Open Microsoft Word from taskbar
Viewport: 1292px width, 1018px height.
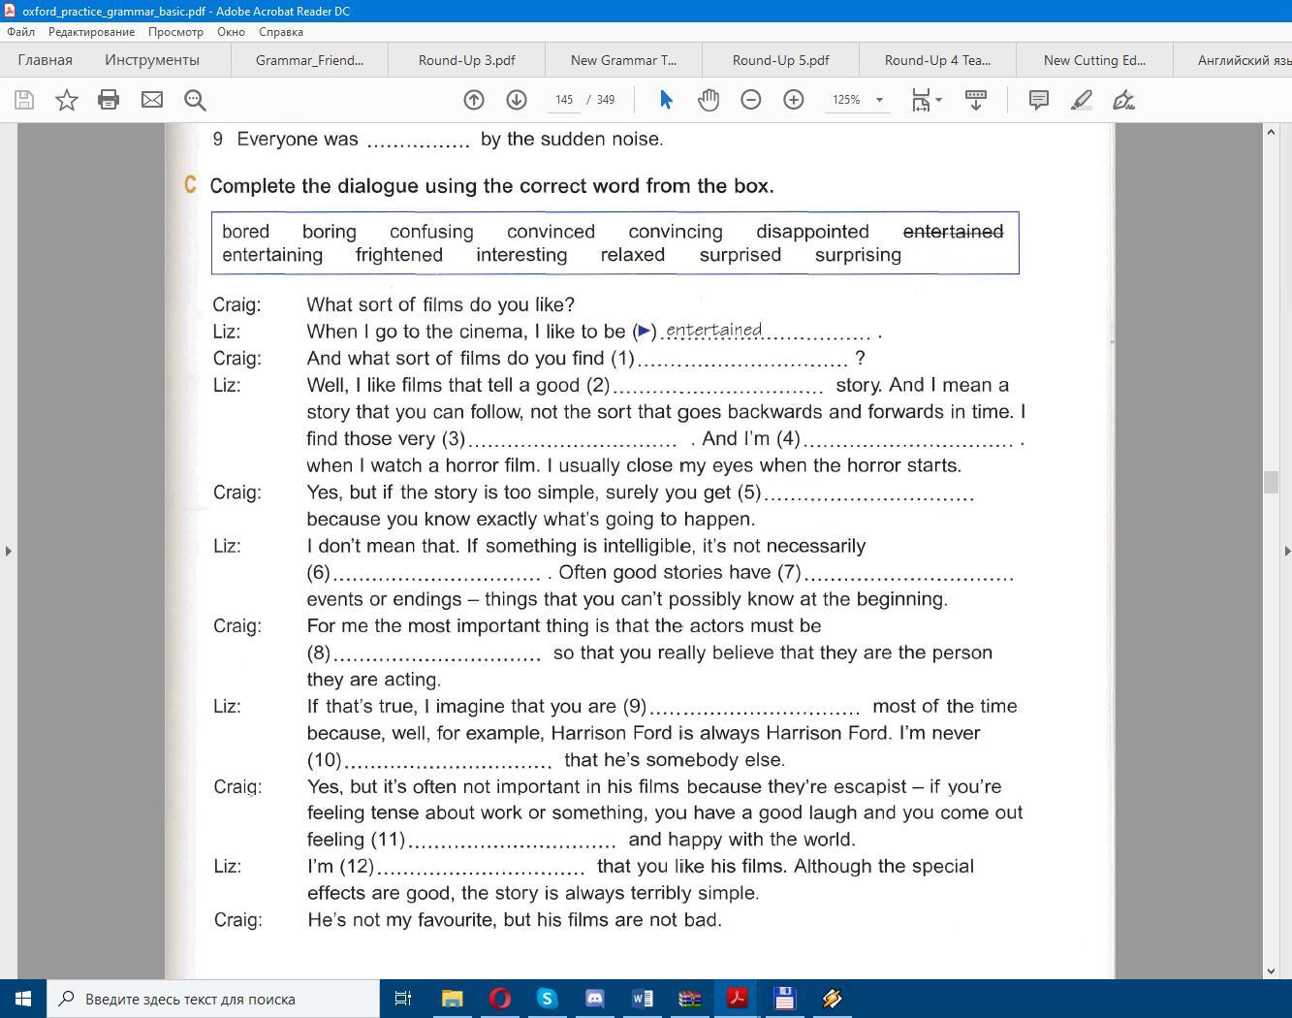[643, 999]
